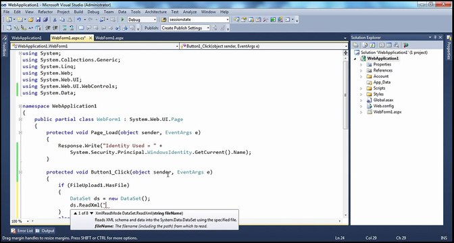Collapse the WebApplication1 project node
The height and width of the screenshot is (243, 454).
point(355,59)
